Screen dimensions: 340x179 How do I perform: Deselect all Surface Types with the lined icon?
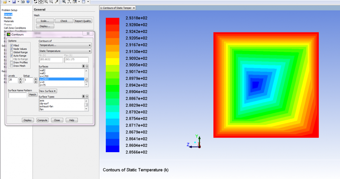(x=87, y=96)
